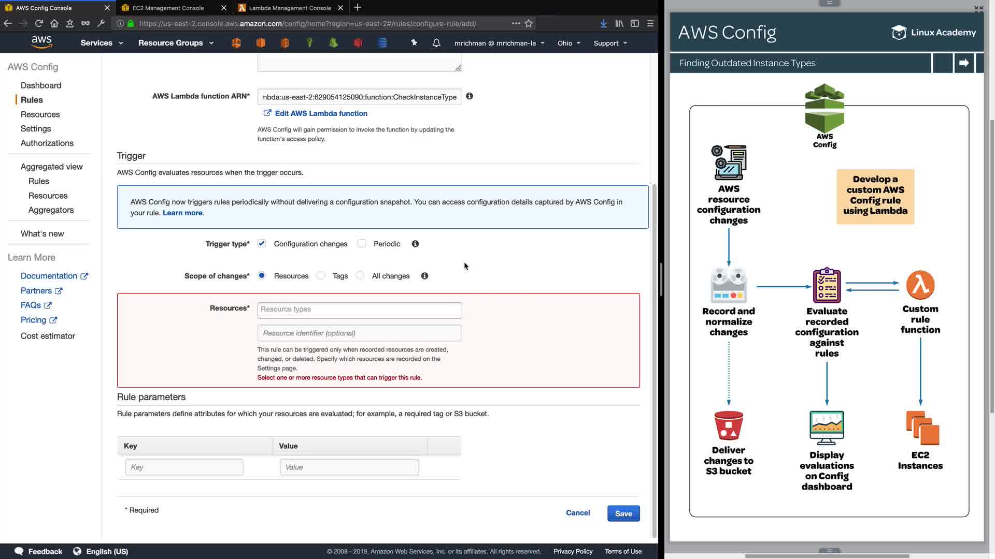
Task: Expand the Services dropdown menu
Action: pyautogui.click(x=102, y=43)
